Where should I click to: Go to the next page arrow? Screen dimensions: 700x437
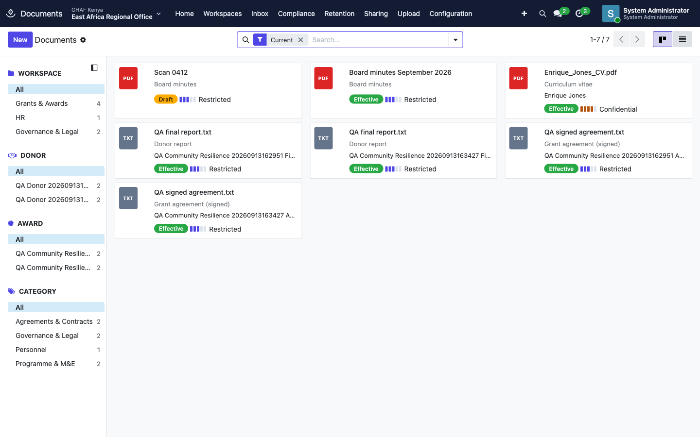coord(637,39)
